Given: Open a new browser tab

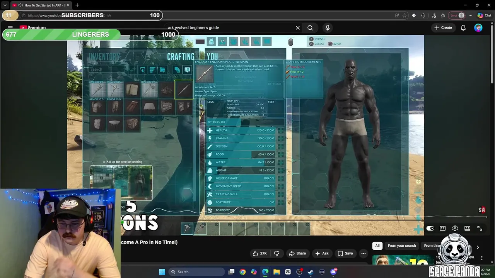Looking at the screenshot, I should pyautogui.click(x=77, y=5).
